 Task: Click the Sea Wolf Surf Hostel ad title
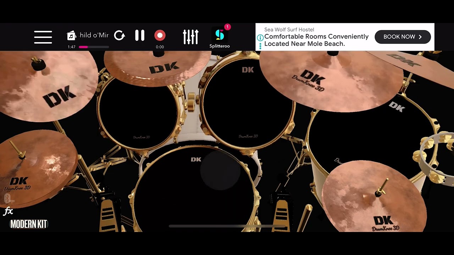(x=289, y=30)
